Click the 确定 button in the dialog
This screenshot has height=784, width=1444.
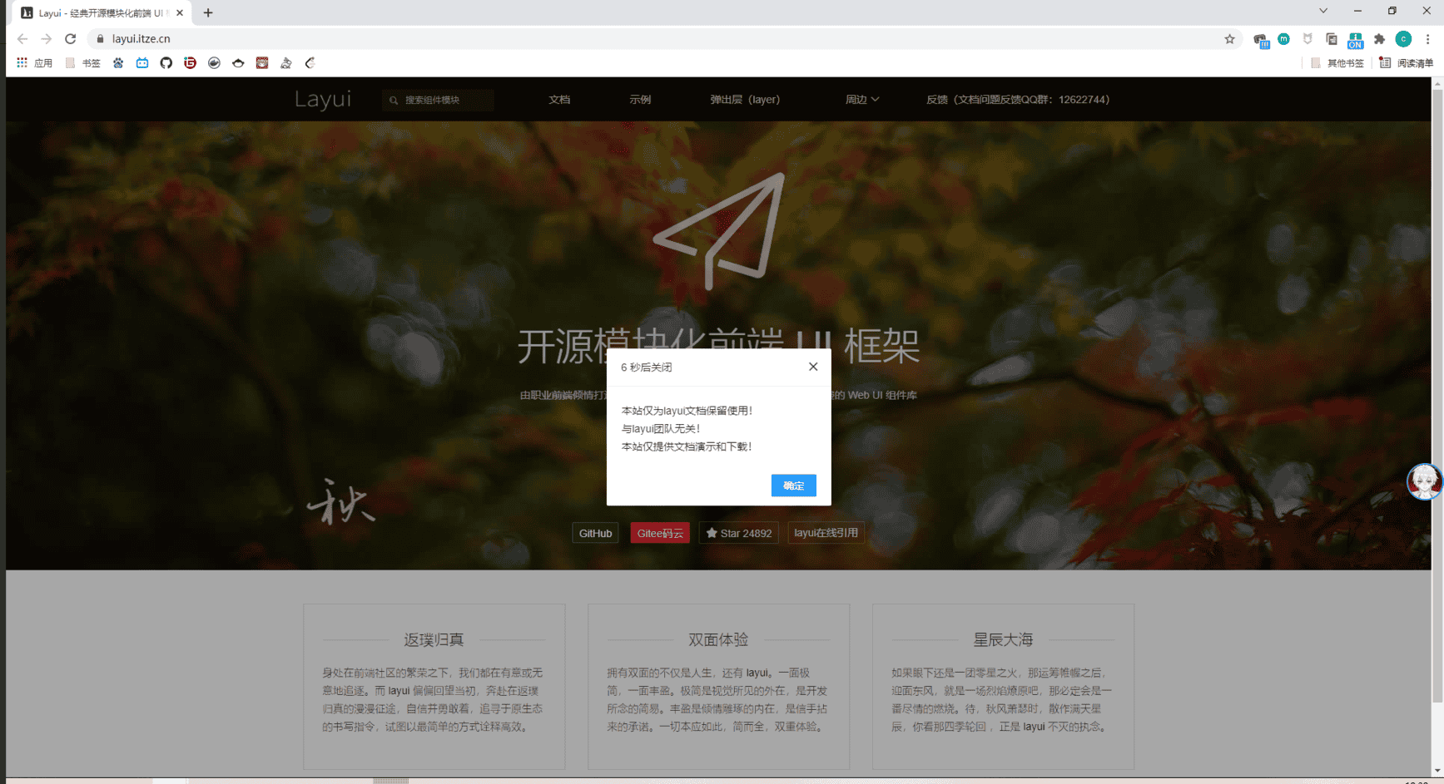[793, 486]
